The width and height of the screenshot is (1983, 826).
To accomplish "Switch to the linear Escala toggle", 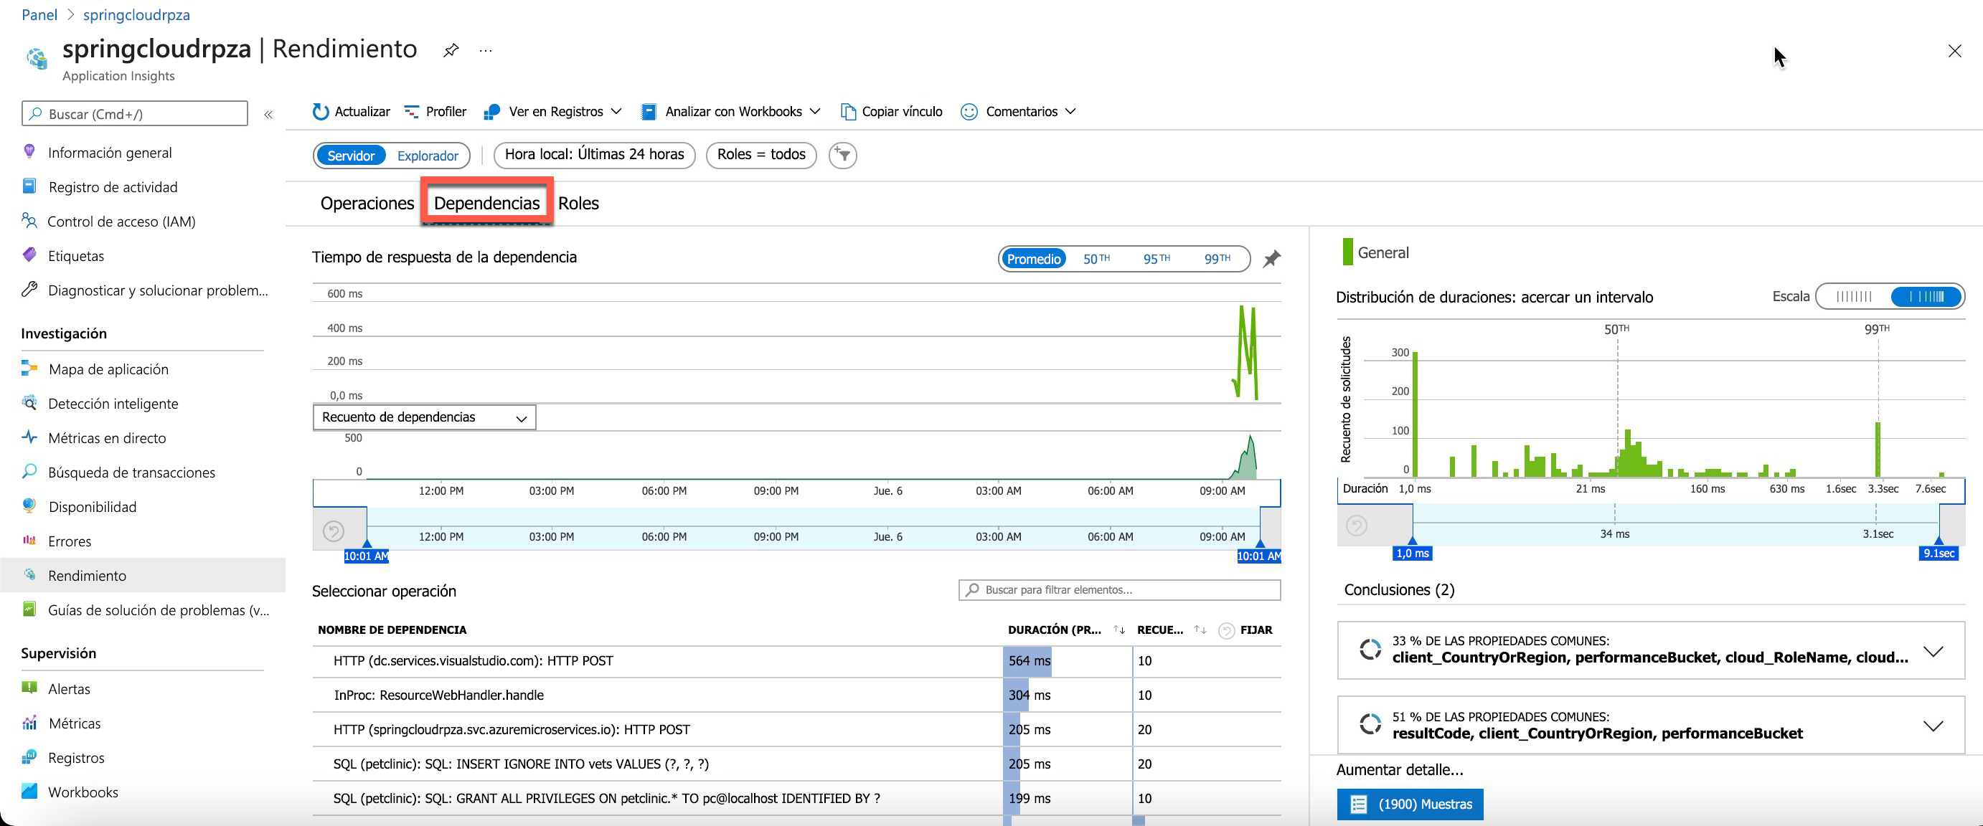I will click(x=1854, y=297).
